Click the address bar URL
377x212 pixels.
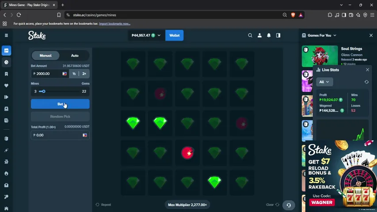pos(95,15)
